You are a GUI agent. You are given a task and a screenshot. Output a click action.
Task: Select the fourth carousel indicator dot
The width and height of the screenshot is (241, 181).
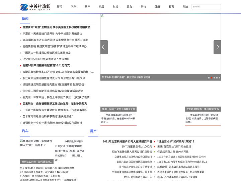217,78
